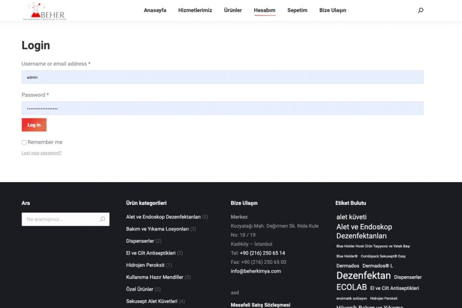Image resolution: width=462 pixels, height=308 pixels.
Task: Go to Ürünler in navigation
Action: [233, 10]
